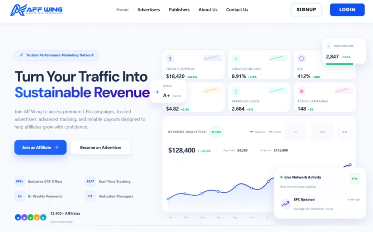Click the sparkline in Conversion Rate card
Screen dimensions: 373x232
tap(278, 58)
